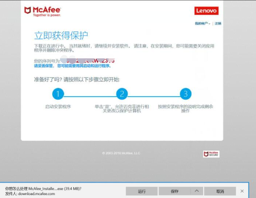Click the 允许迈克菲进行相关更改 step 2 description
256x198 pixels.
click(122, 108)
